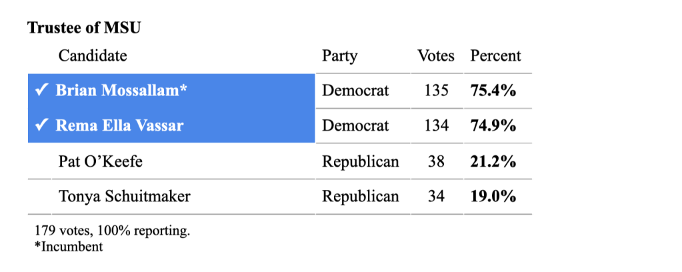Click the checkmark beside Brian Mossallam
682x272 pixels.
tap(41, 91)
